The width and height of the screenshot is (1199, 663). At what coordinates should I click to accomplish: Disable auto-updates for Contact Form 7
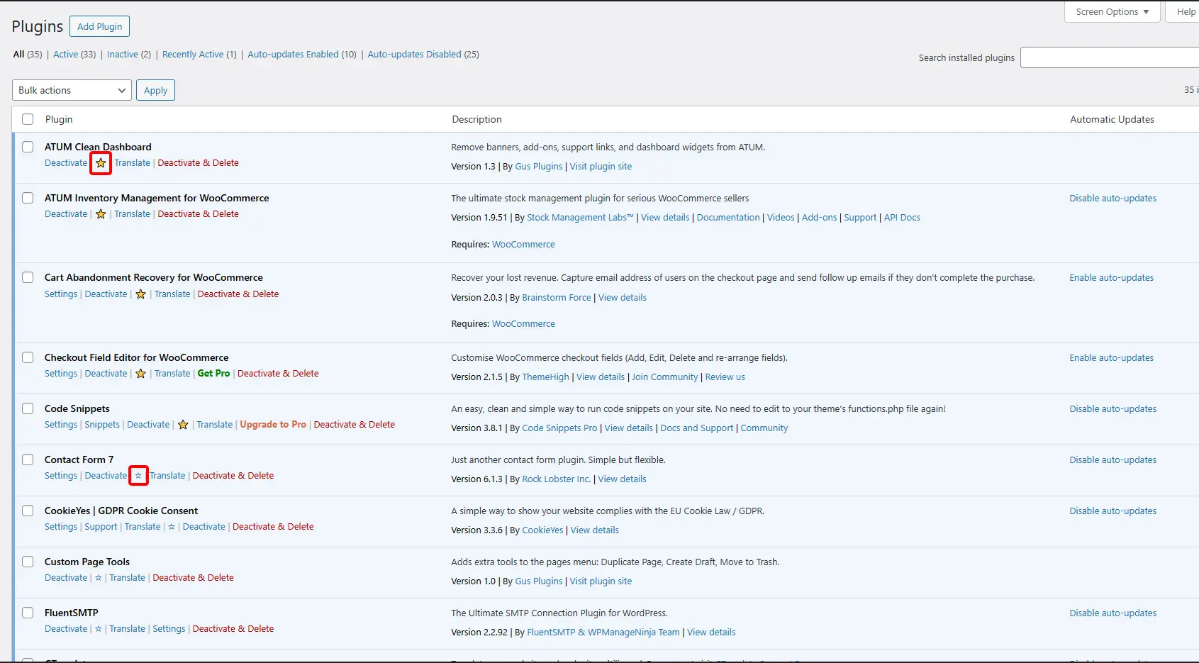point(1112,460)
